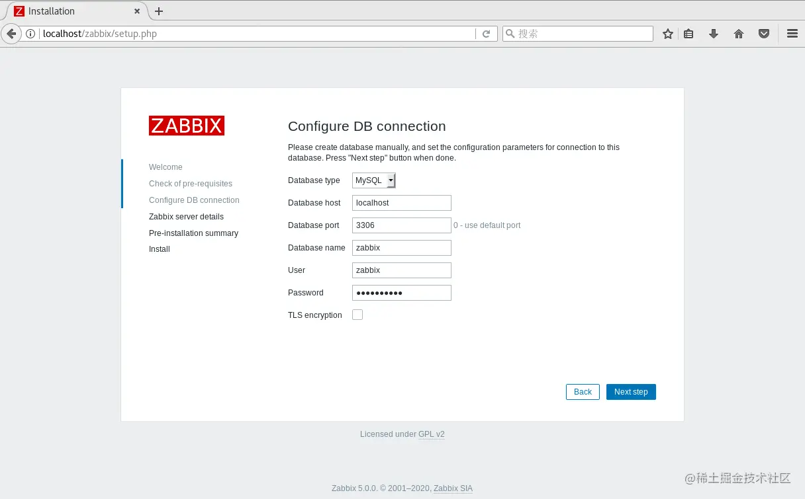Viewport: 805px width, 499px height.
Task: Go to the browser home icon
Action: [739, 34]
